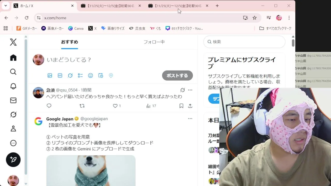Open emoji picker in composer
This screenshot has height=186, width=331.
(x=91, y=75)
